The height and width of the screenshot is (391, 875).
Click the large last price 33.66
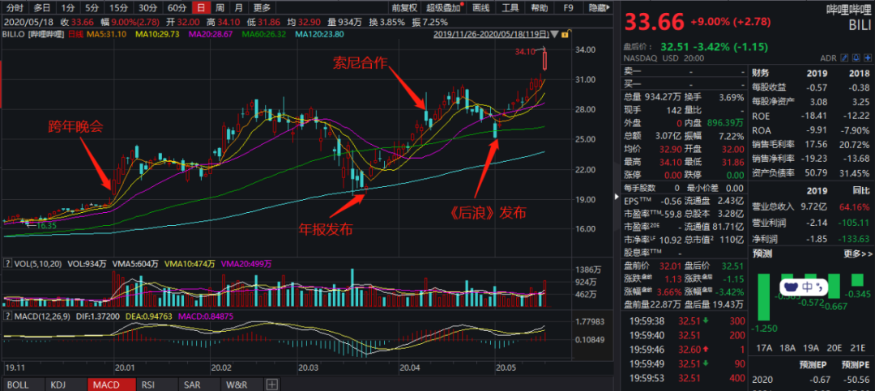click(654, 23)
